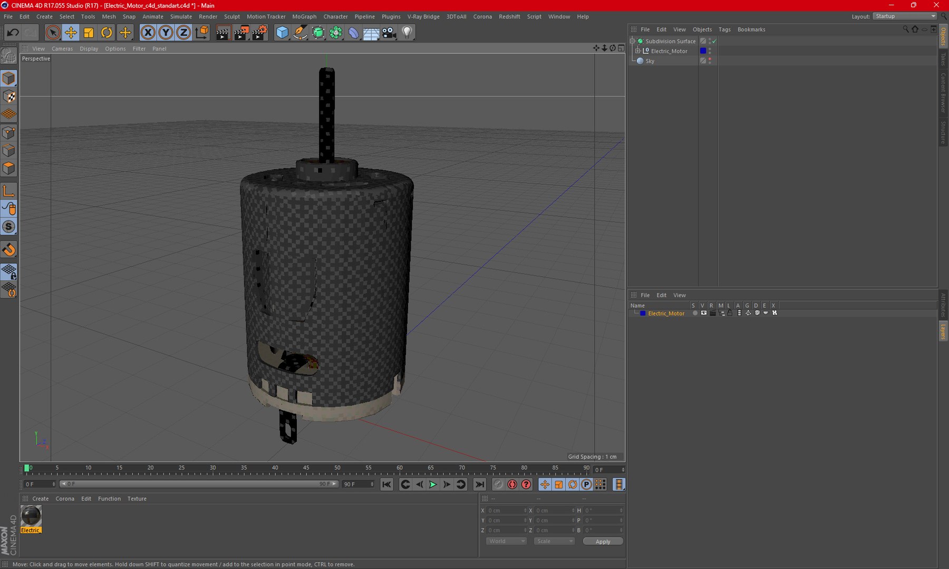
Task: Toggle X axis lock
Action: (x=148, y=33)
